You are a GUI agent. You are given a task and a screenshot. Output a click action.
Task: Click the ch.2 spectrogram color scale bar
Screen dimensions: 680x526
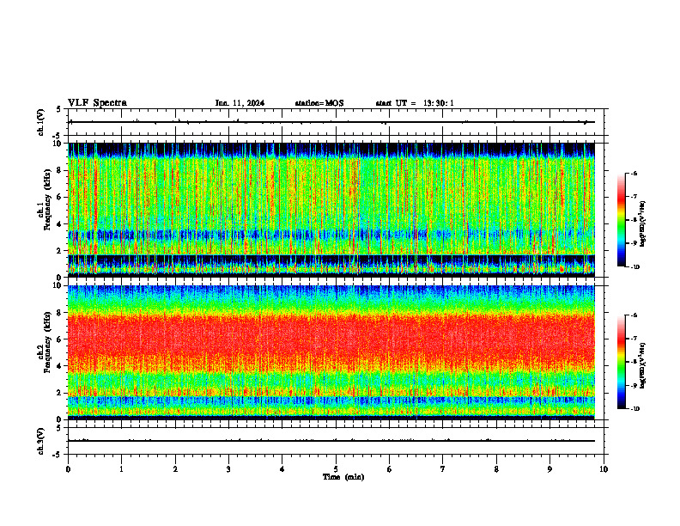pyautogui.click(x=621, y=362)
